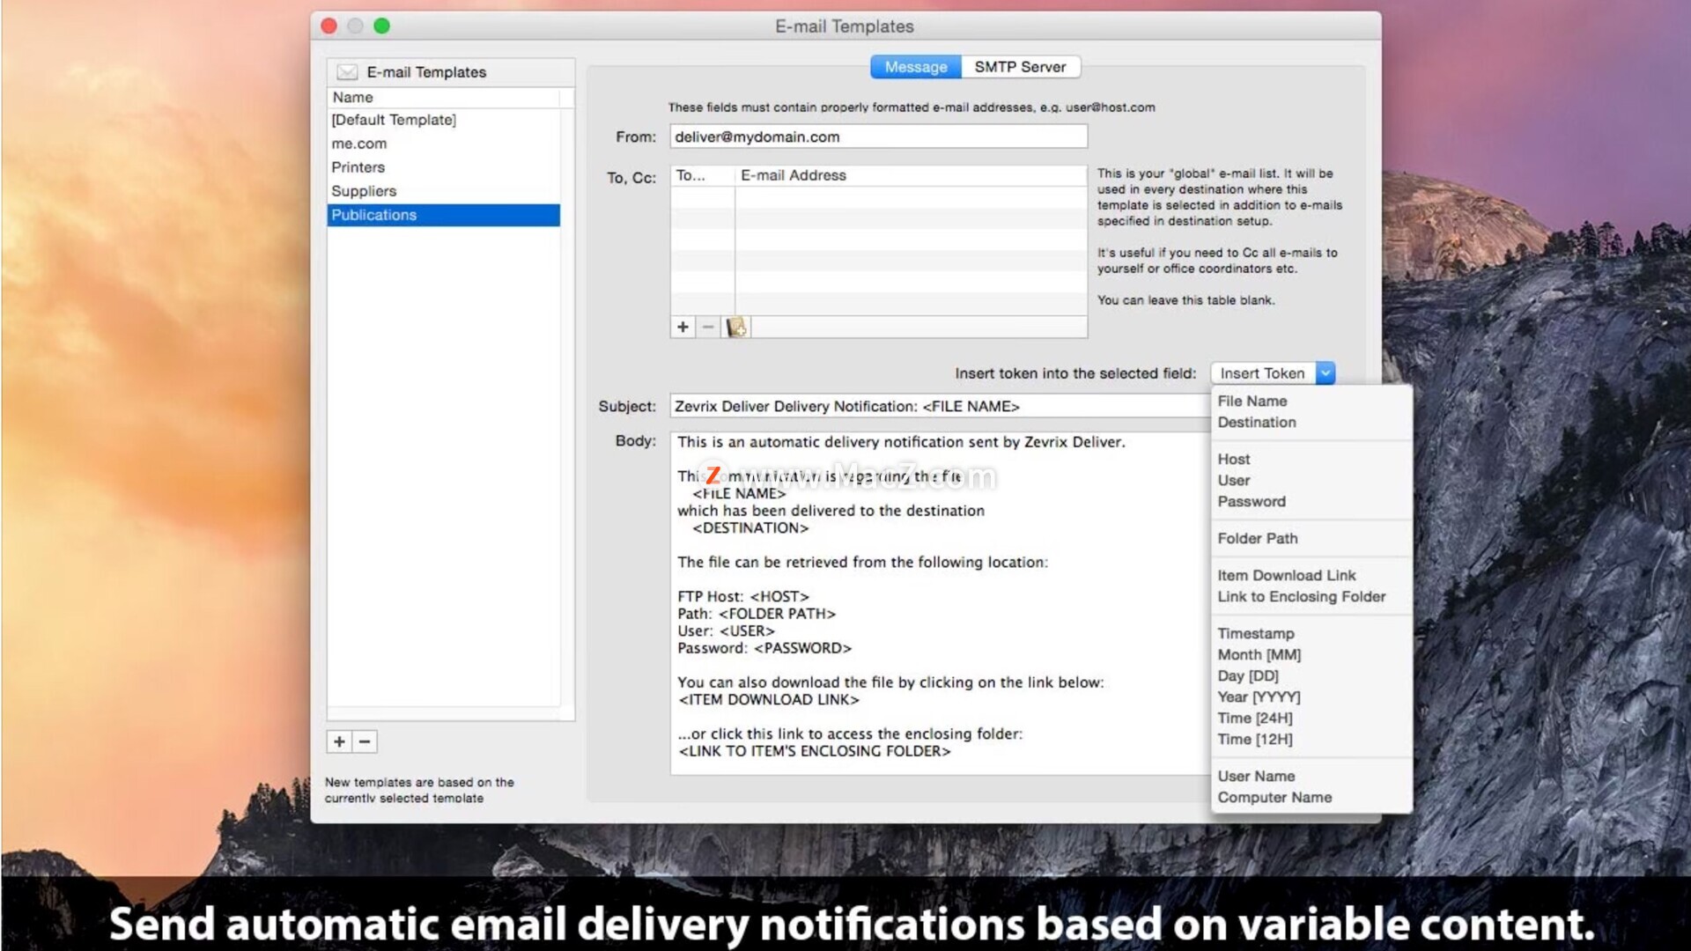Add a new template with plus button
The width and height of the screenshot is (1691, 951).
(x=339, y=741)
